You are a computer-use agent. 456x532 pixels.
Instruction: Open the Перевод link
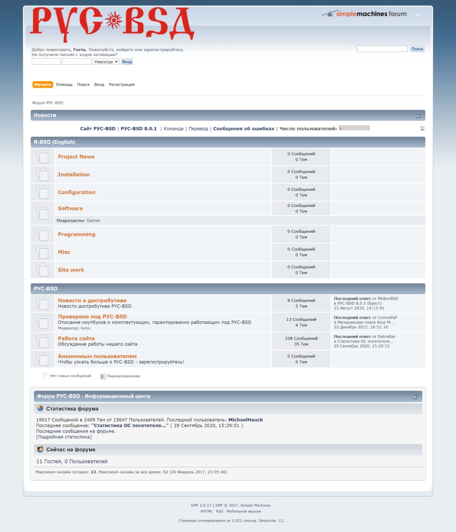click(198, 129)
